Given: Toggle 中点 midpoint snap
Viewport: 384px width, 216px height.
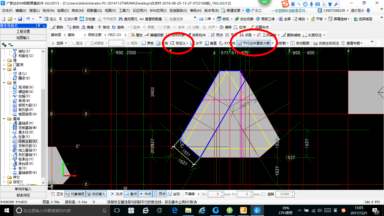Looking at the screenshot, I should tap(145, 194).
